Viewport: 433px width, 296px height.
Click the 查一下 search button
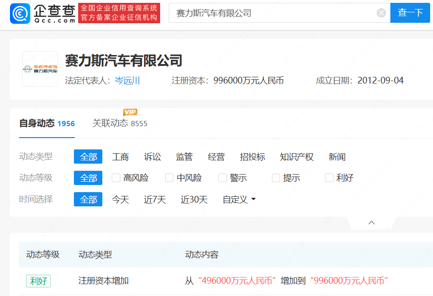pyautogui.click(x=410, y=13)
